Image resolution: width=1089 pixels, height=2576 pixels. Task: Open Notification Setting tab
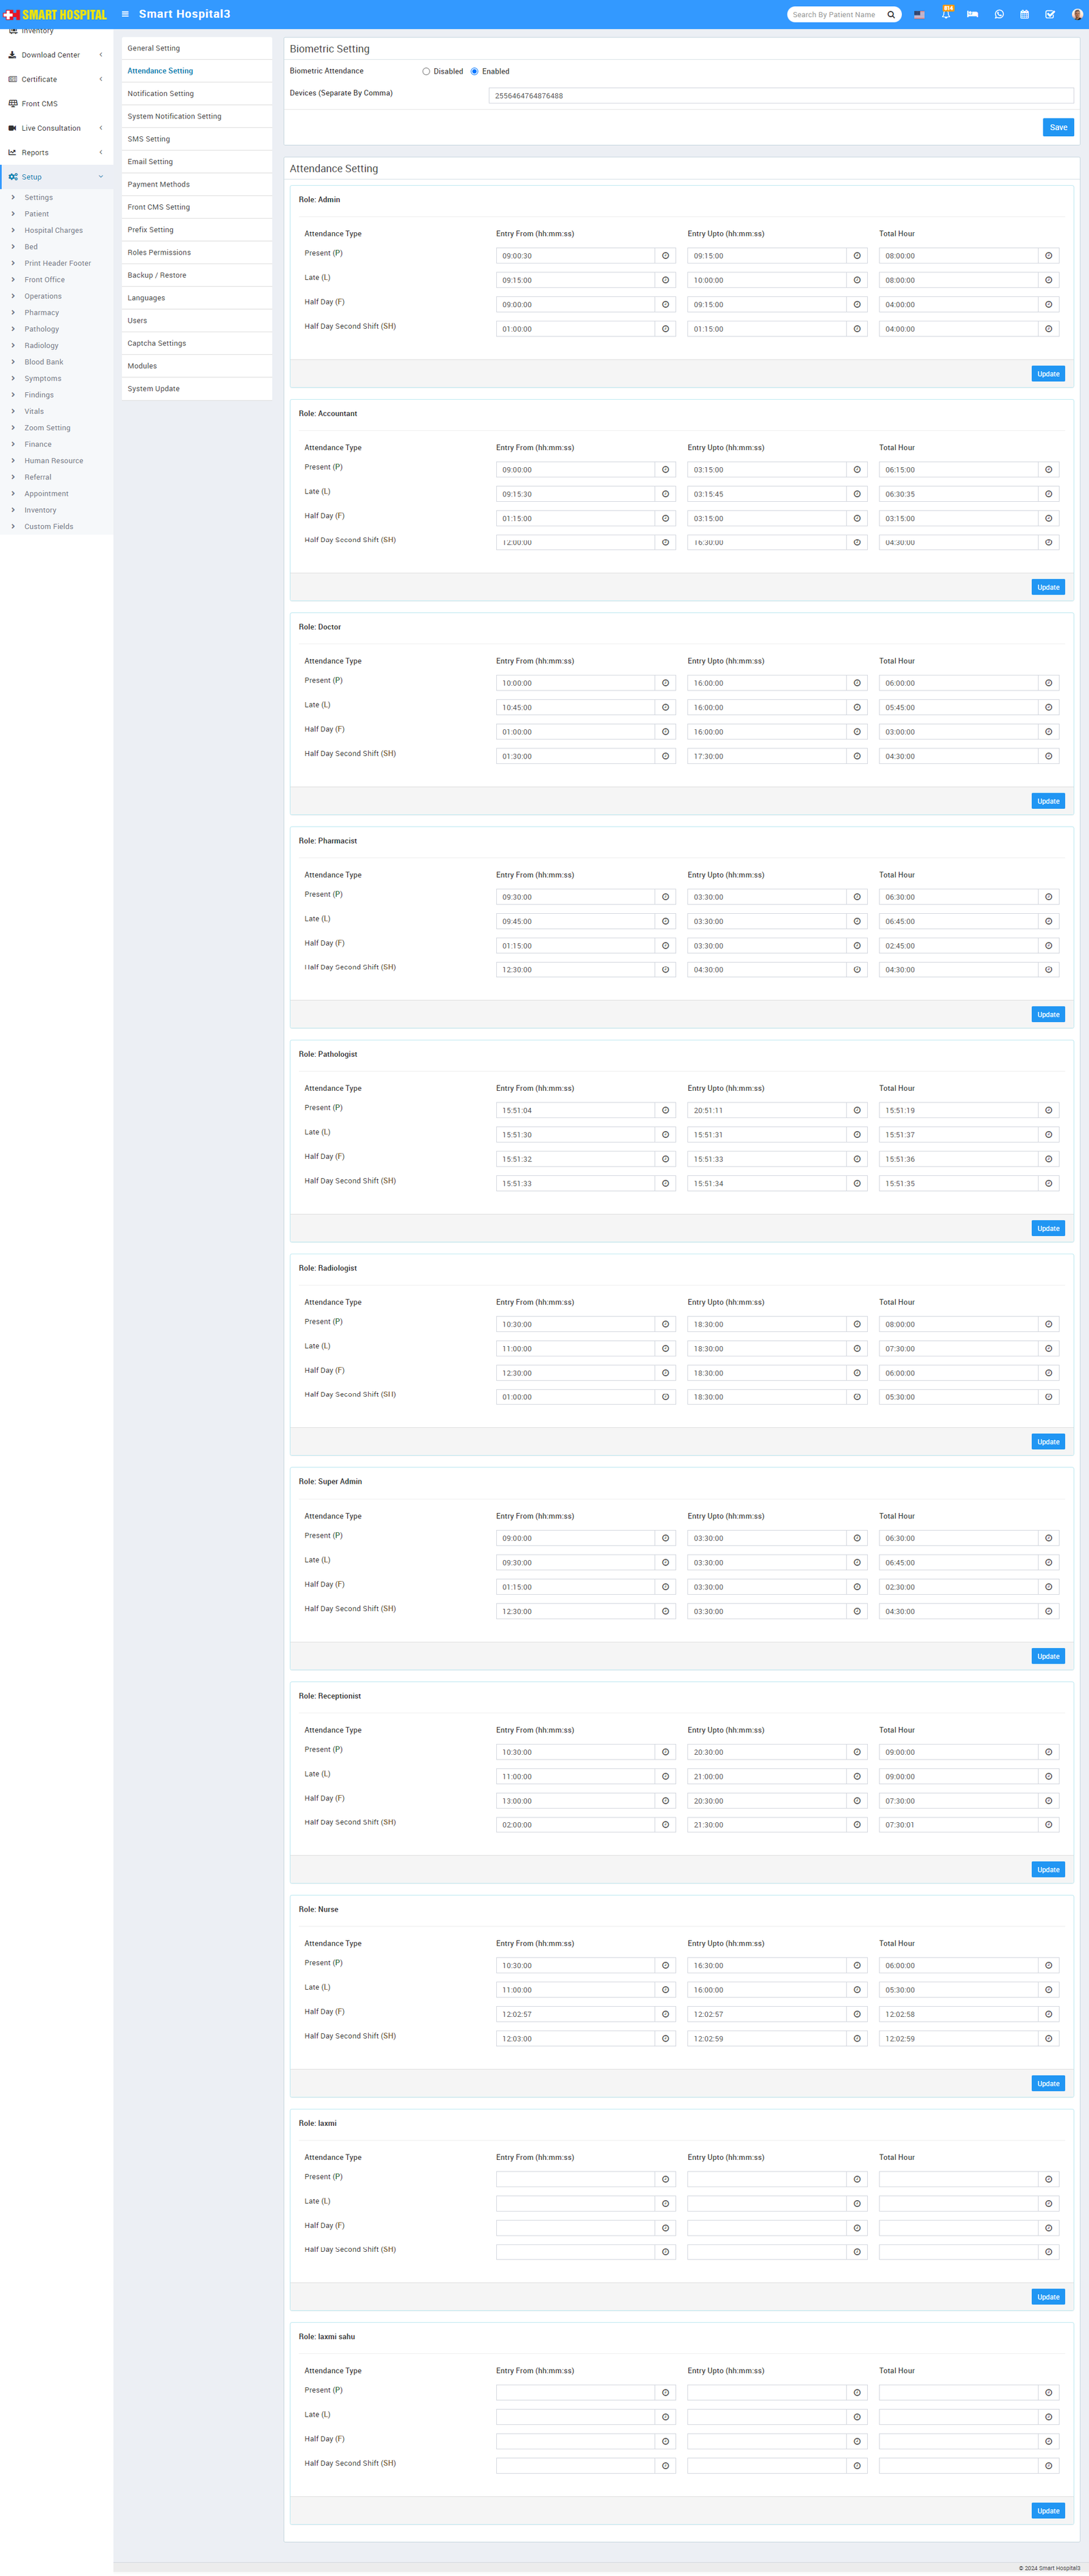161,94
